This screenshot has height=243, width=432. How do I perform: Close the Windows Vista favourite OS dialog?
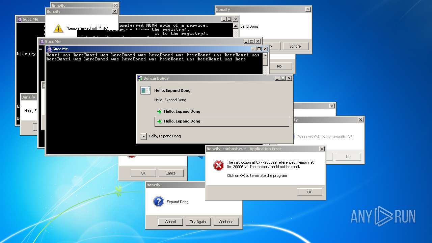[x=360, y=120]
